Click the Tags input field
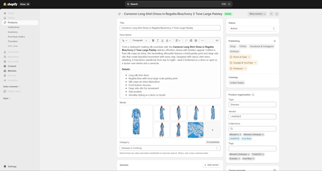The width and height of the screenshot is (322, 171). point(252,148)
